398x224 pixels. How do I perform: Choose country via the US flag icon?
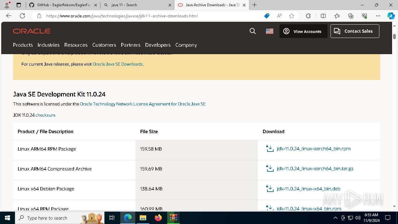tap(270, 31)
